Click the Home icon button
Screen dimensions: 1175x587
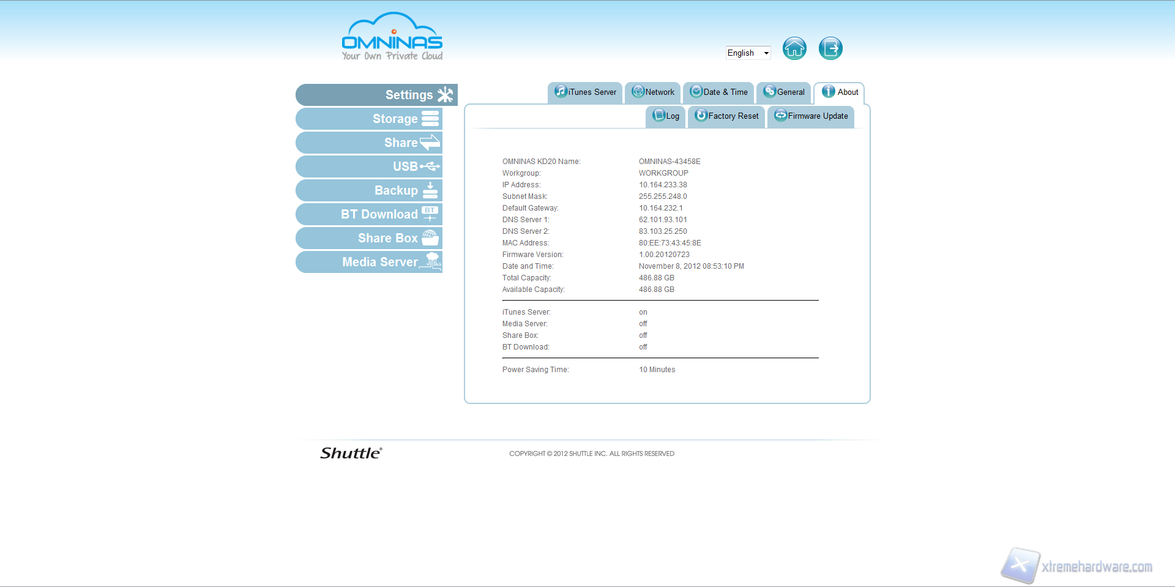click(794, 48)
